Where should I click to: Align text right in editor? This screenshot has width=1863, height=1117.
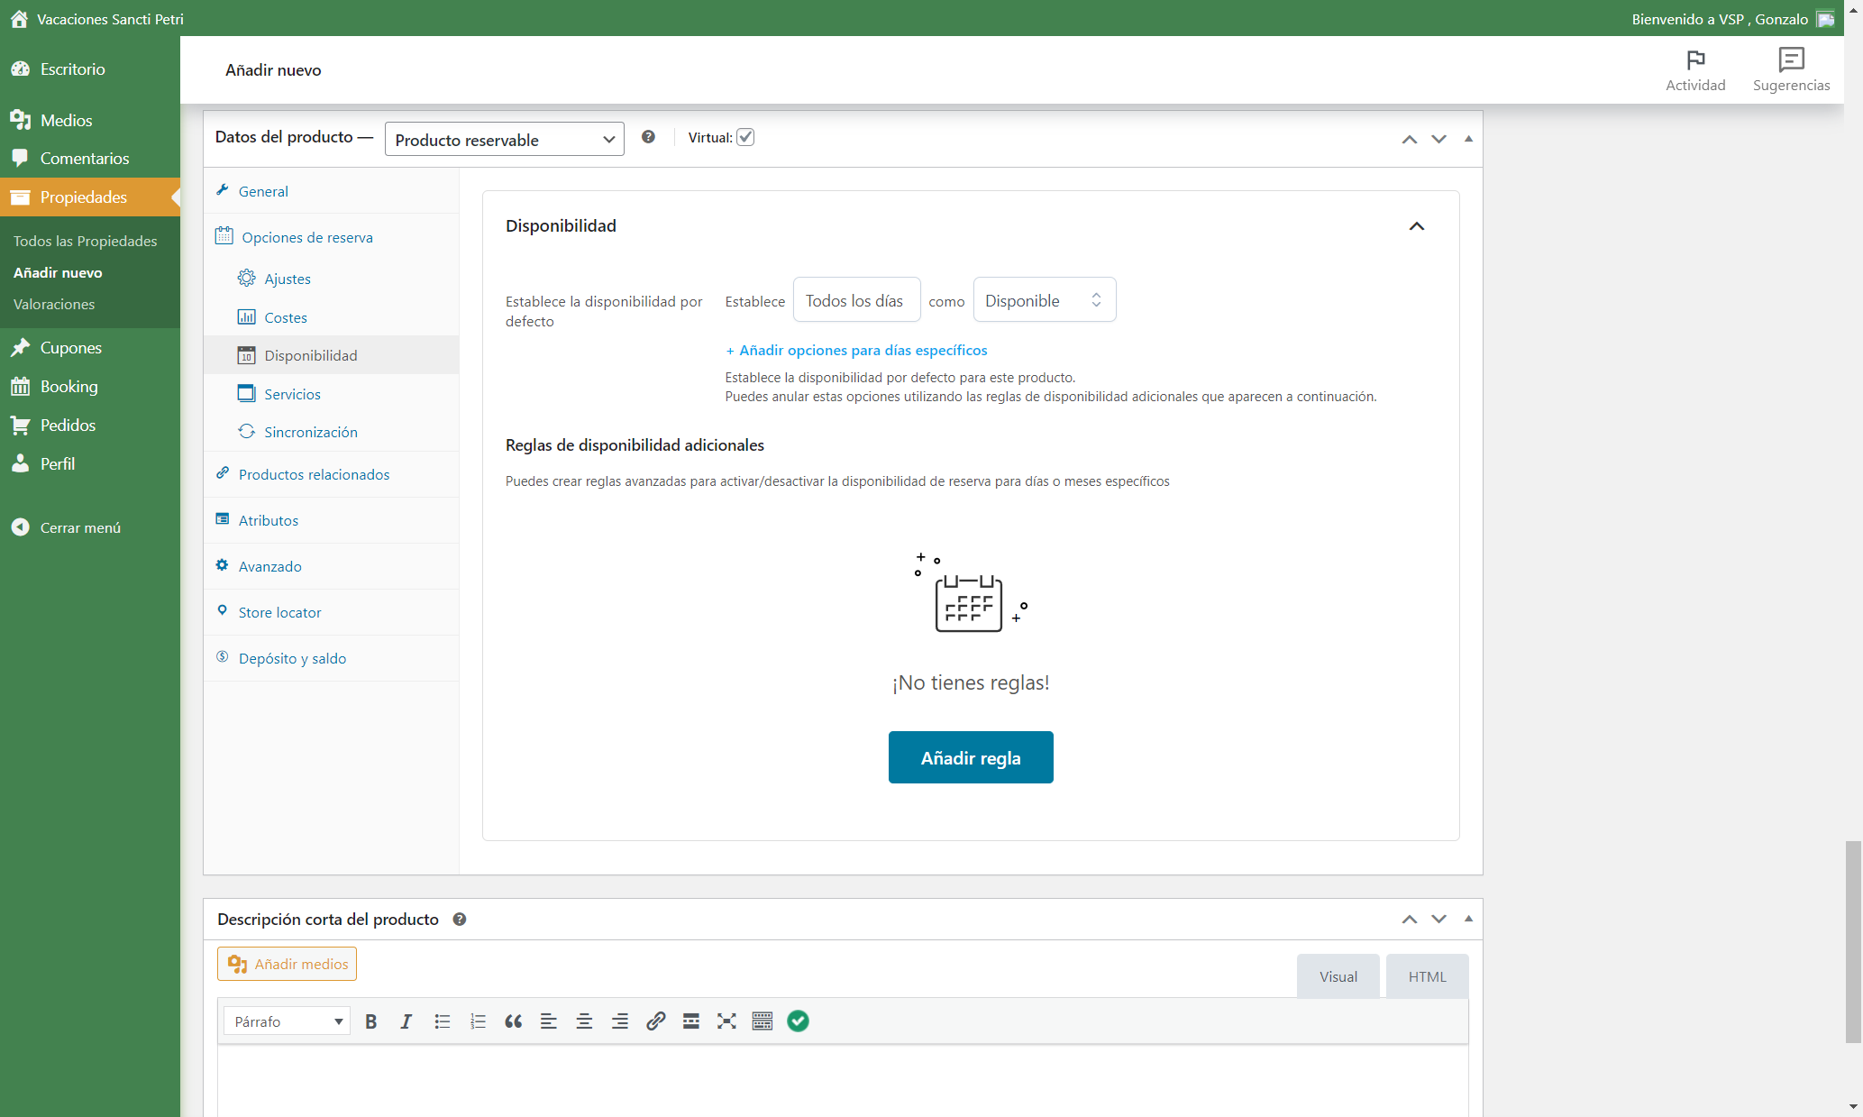(x=620, y=1021)
